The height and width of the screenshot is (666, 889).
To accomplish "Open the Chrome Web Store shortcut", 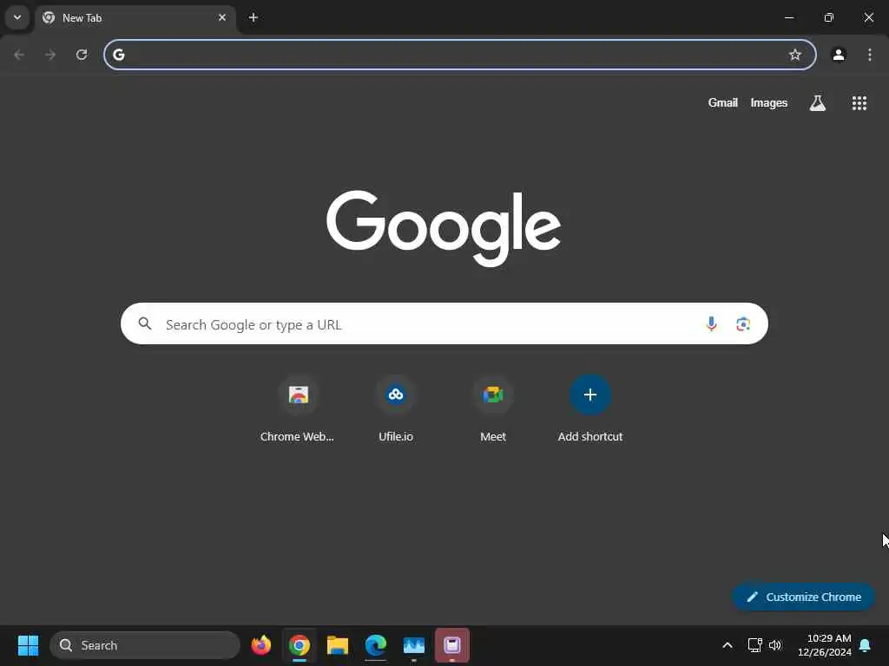I will pos(298,409).
